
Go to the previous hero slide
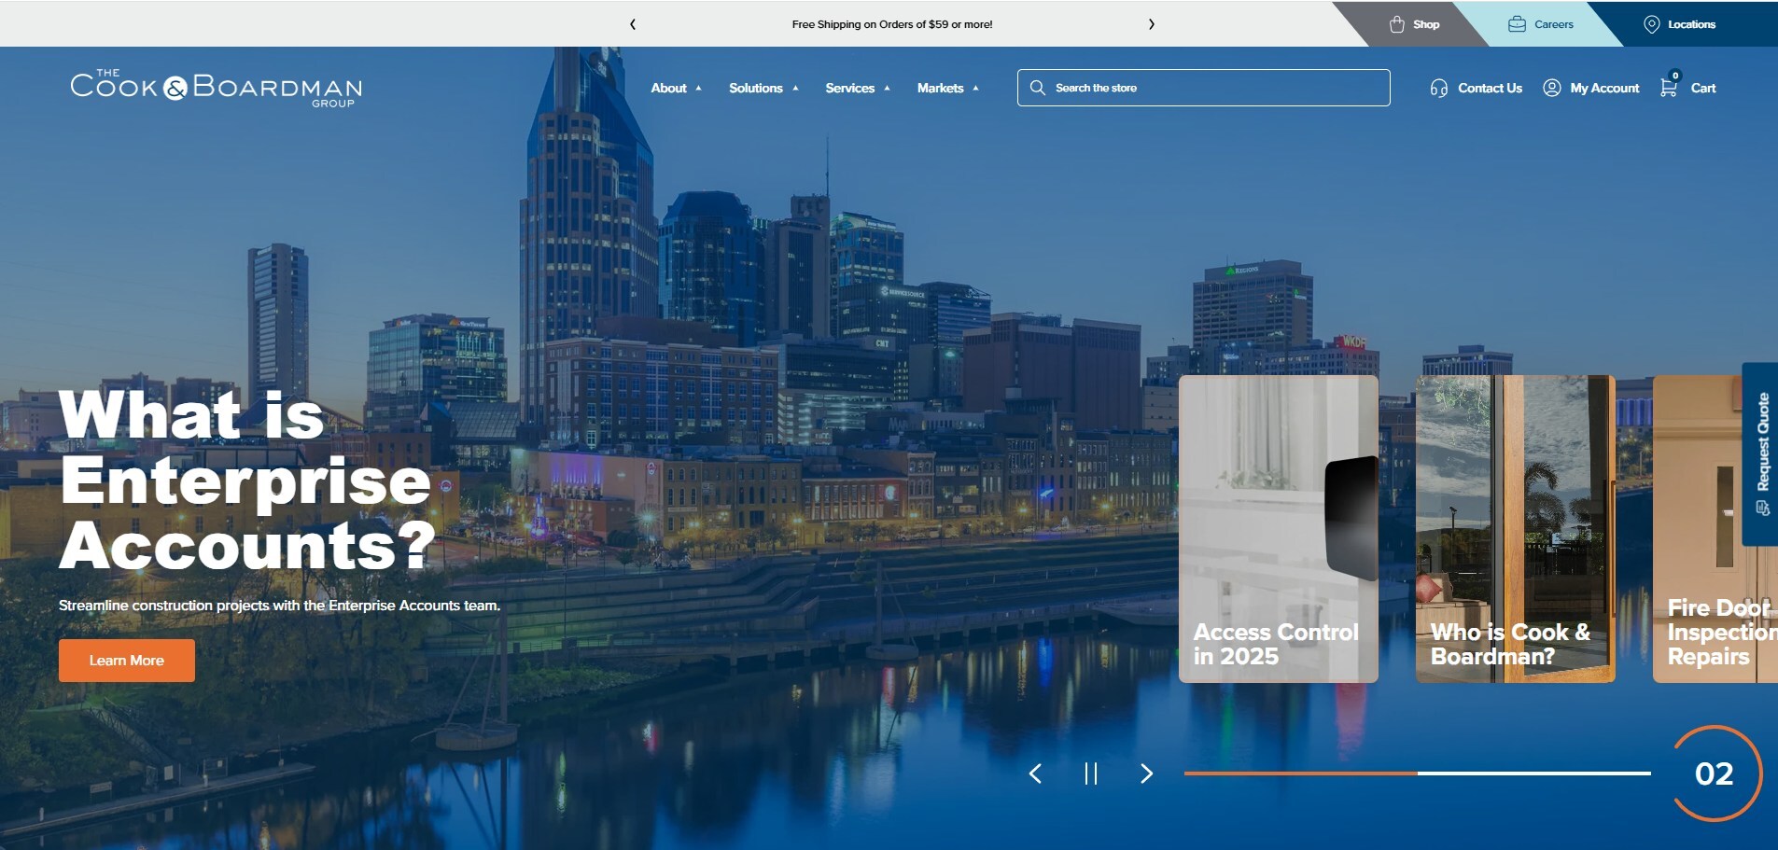[x=1035, y=773]
